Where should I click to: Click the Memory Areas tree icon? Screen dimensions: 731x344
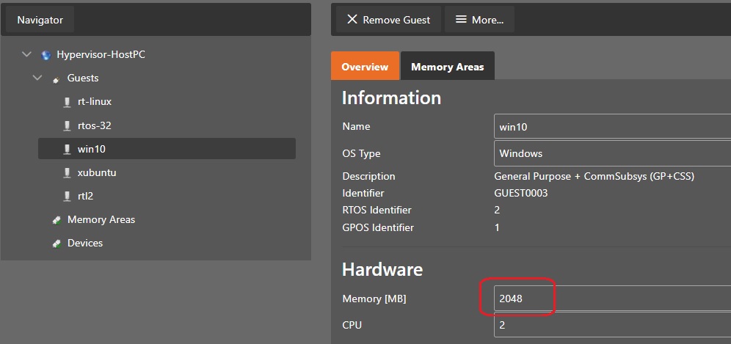[x=57, y=220]
